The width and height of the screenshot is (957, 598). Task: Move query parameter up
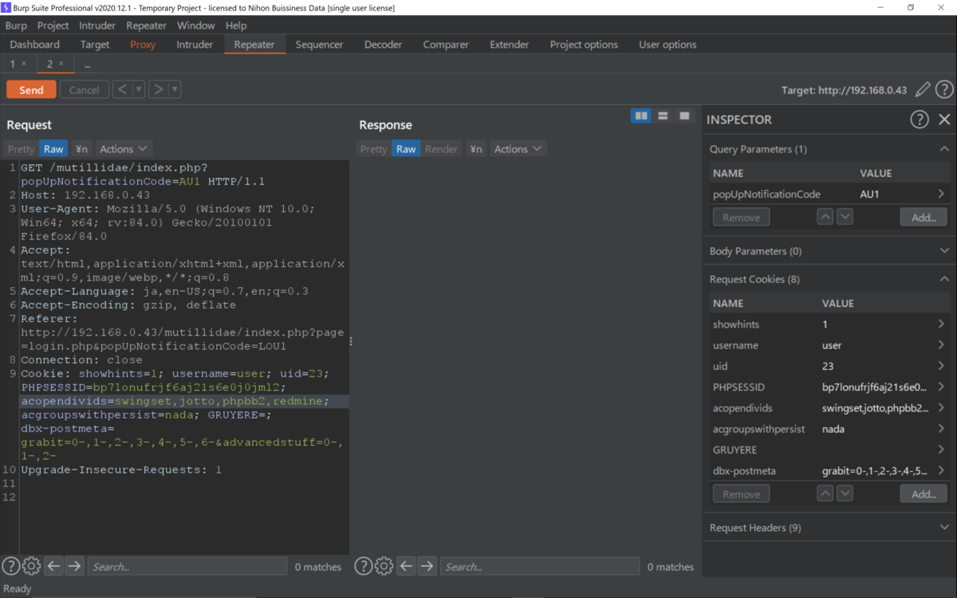click(825, 217)
